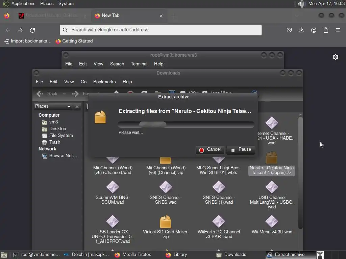
Task: Open the Firefox extensions puzzle icon
Action: pos(326,30)
